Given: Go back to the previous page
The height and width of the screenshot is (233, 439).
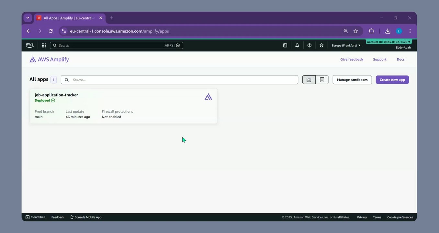Looking at the screenshot, I should click(28, 31).
